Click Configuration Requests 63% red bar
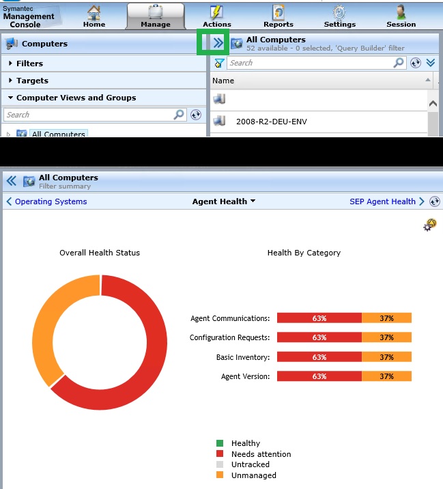Viewport: 443px width, 489px height. (x=319, y=337)
